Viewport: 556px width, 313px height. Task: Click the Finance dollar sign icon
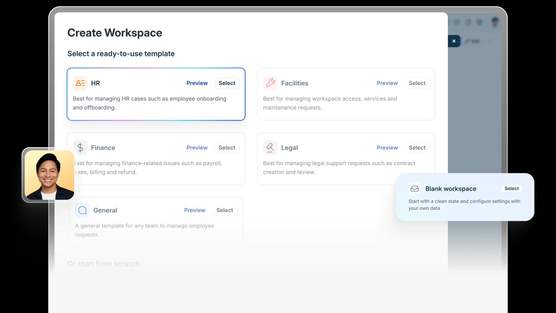pos(80,148)
